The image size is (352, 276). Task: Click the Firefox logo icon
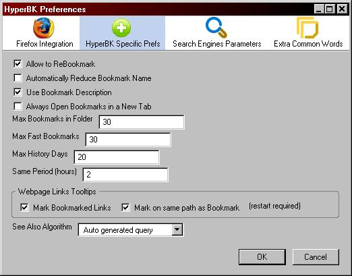[x=44, y=28]
